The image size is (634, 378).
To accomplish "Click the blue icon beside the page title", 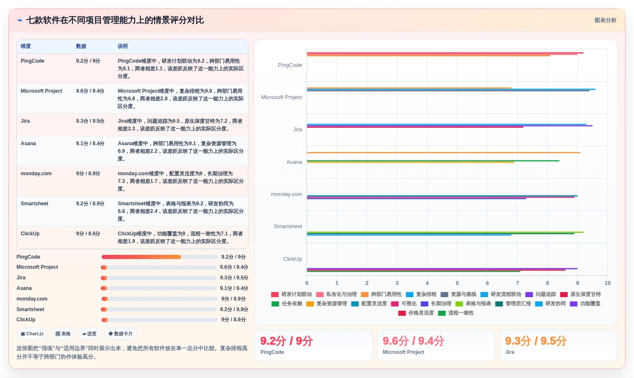I will (x=19, y=20).
